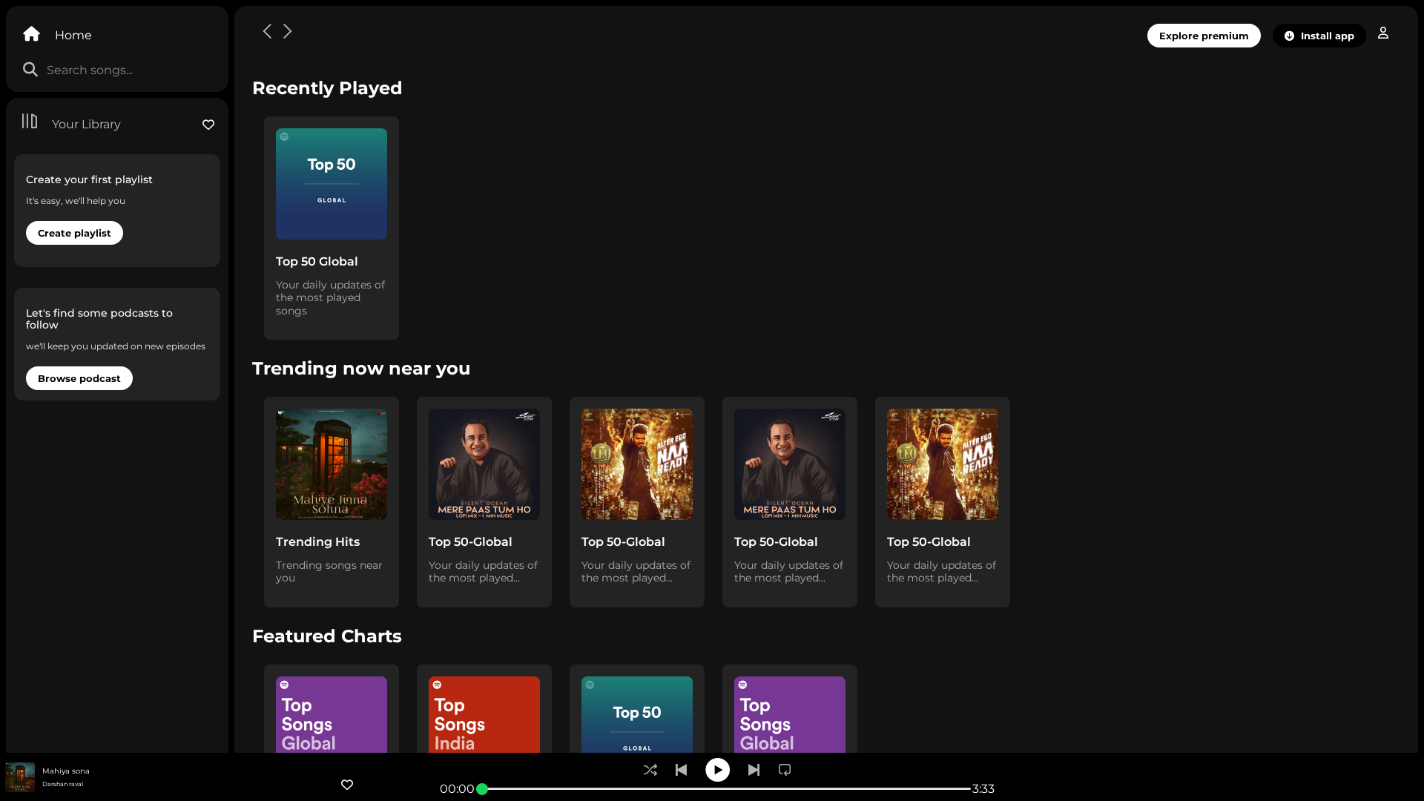The image size is (1424, 801).
Task: Open the Top Songs India chart
Action: click(484, 714)
